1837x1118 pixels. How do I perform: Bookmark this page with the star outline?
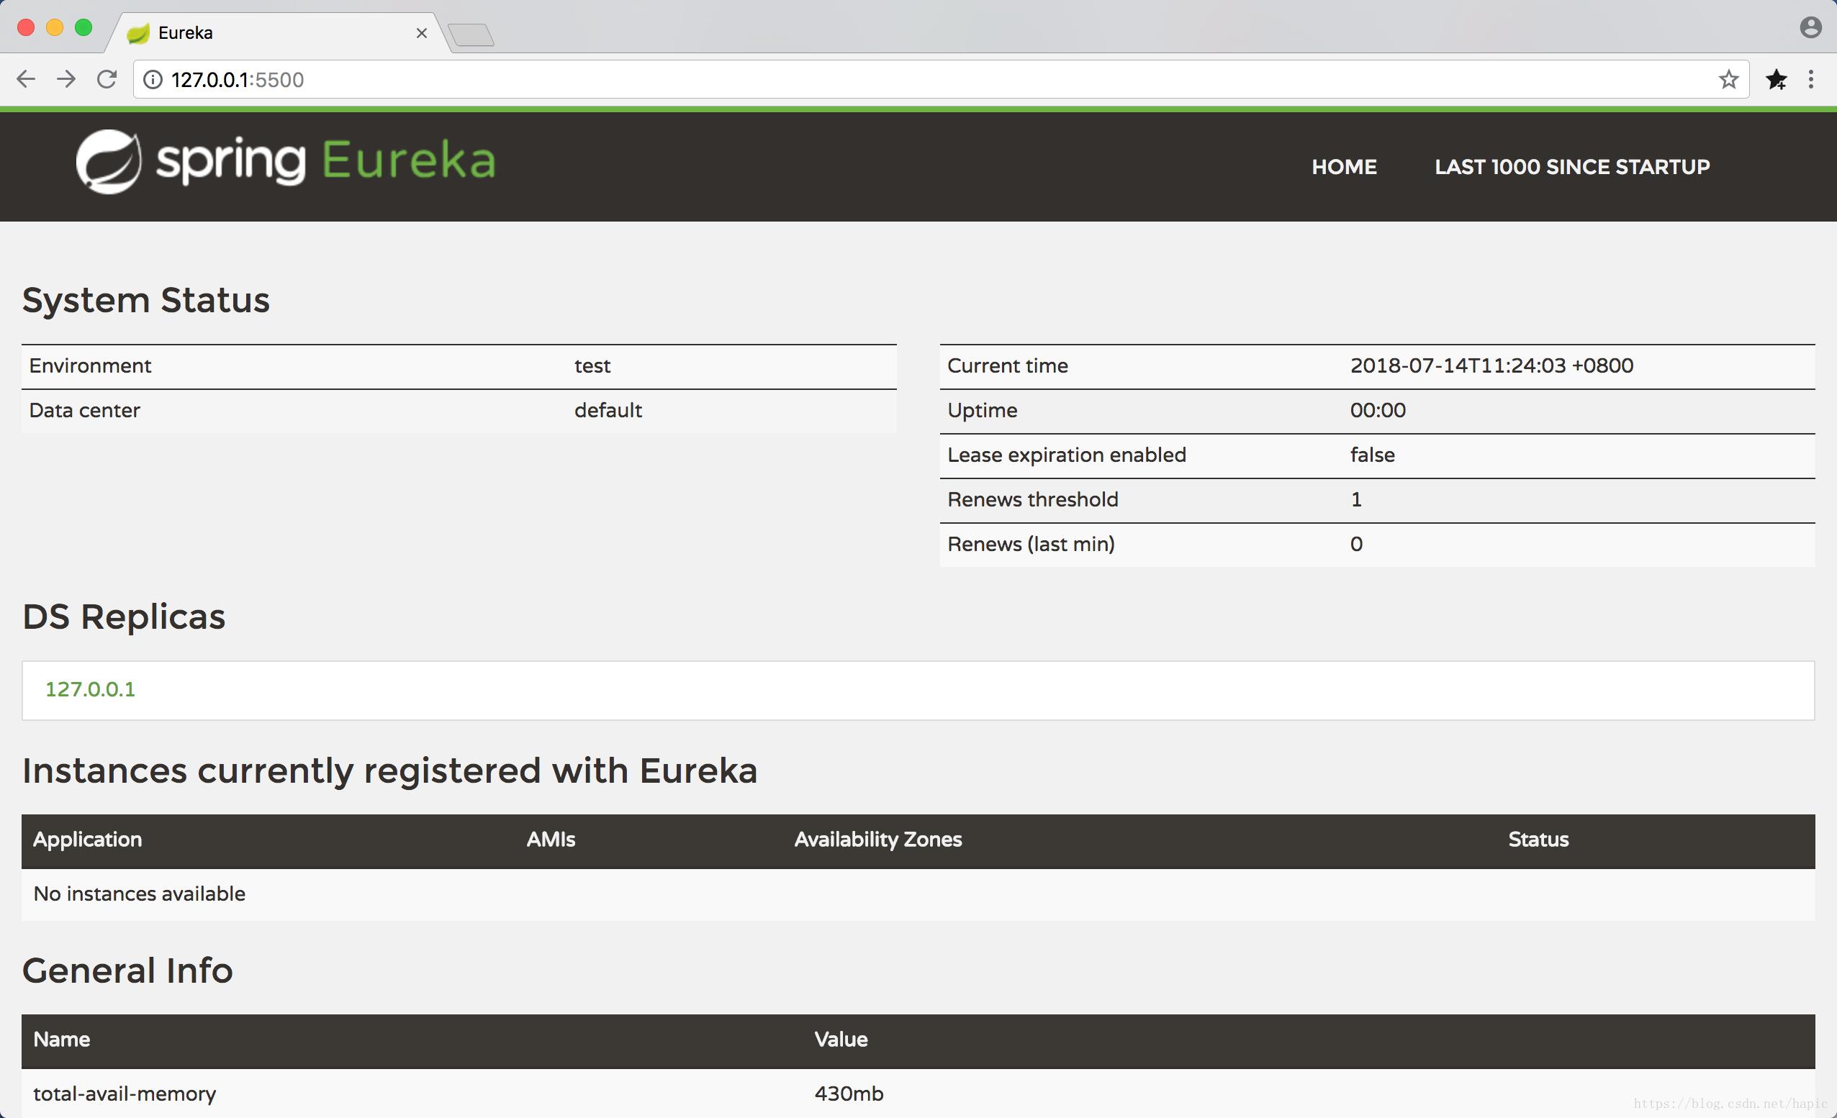pos(1728,80)
